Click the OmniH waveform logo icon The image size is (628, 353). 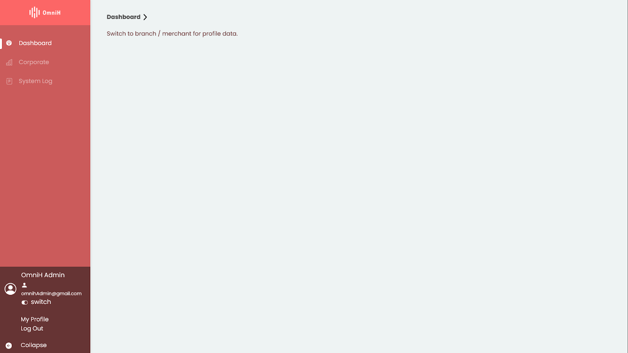(x=35, y=13)
